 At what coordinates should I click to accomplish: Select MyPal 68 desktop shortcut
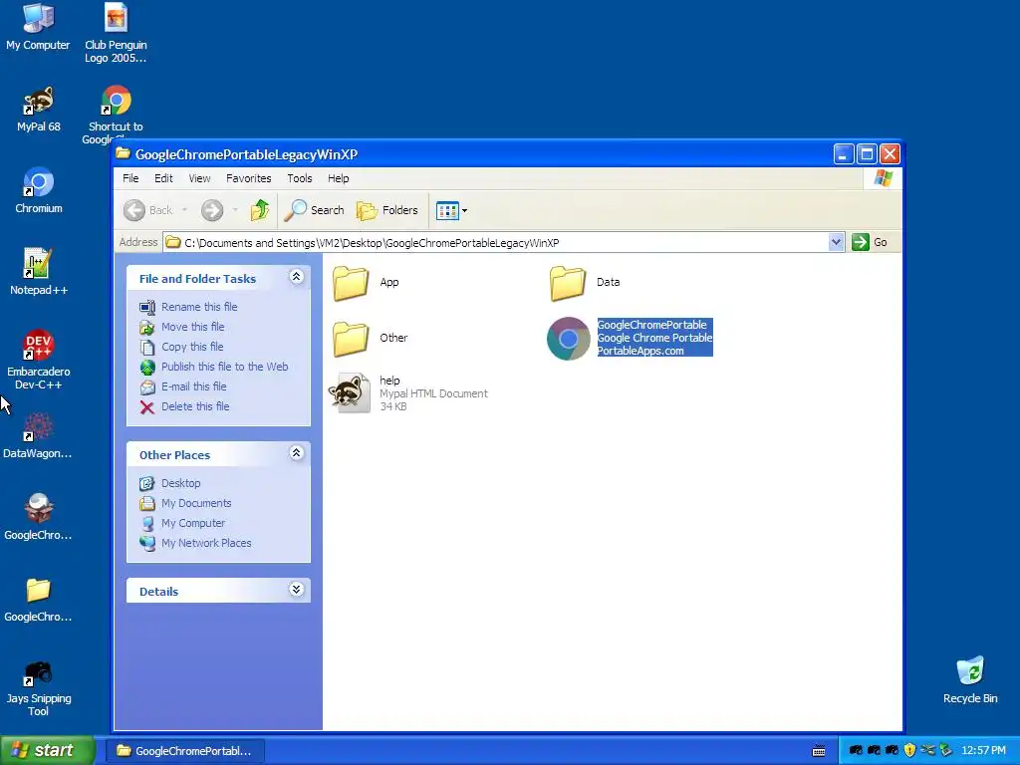click(38, 101)
